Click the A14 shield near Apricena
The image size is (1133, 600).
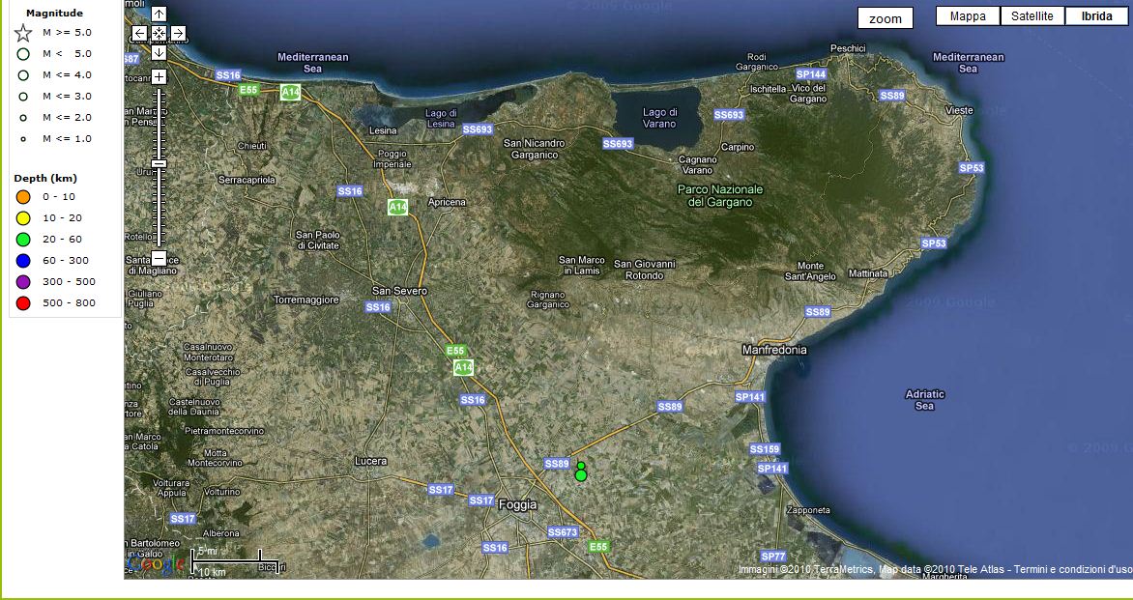(x=397, y=207)
